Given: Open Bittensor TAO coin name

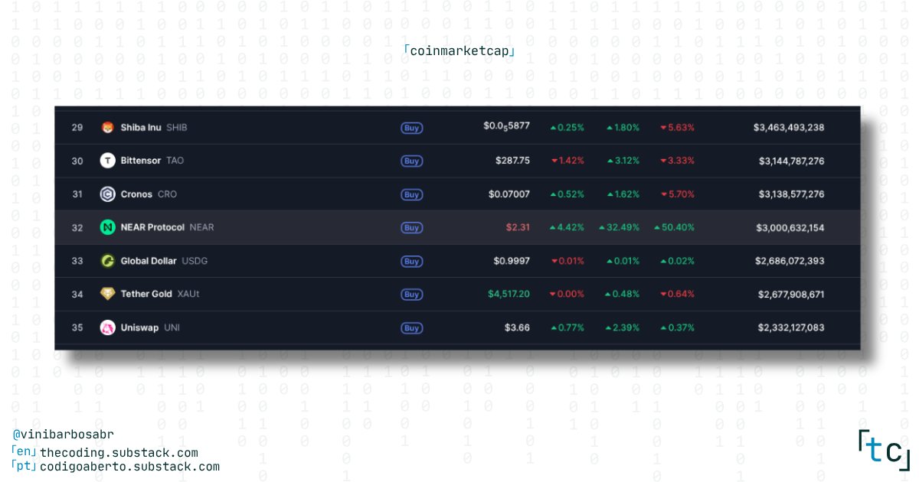Looking at the screenshot, I should (x=152, y=161).
